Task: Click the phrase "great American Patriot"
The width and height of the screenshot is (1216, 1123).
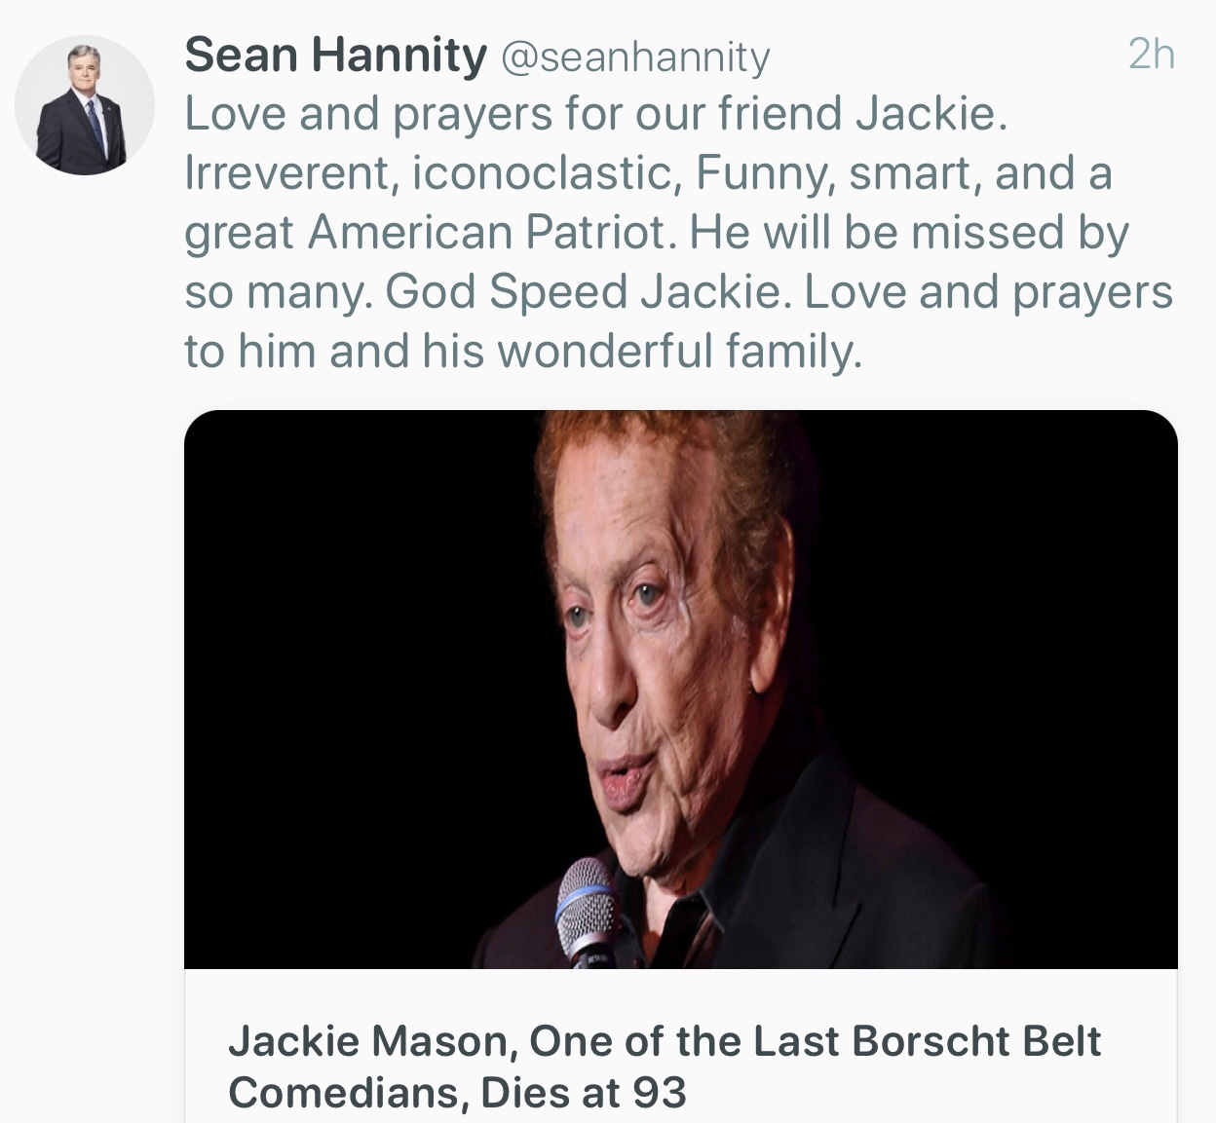Action: click(432, 233)
